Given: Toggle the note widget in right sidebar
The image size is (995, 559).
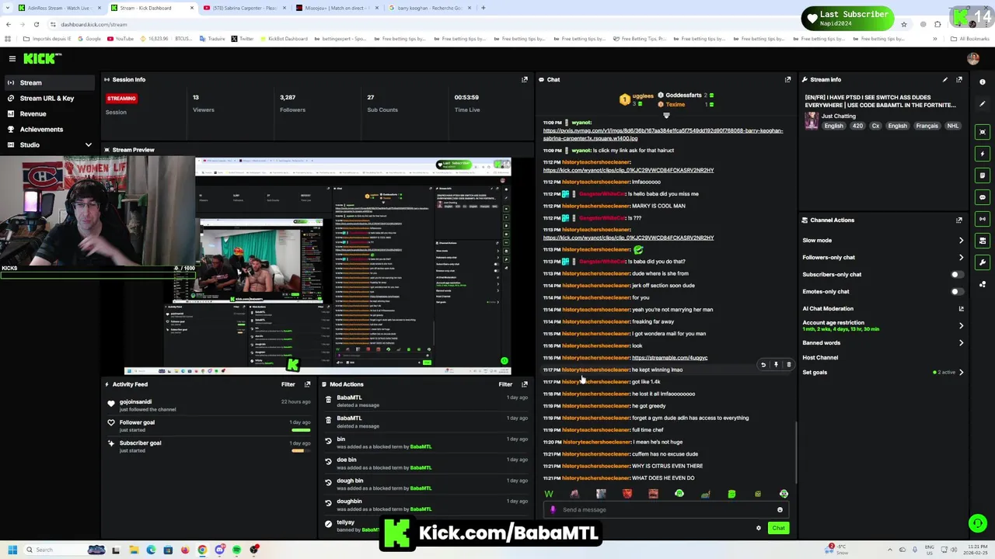Looking at the screenshot, I should (x=983, y=175).
